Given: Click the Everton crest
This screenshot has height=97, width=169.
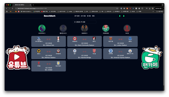Looking at the screenshot, I should [130, 38].
